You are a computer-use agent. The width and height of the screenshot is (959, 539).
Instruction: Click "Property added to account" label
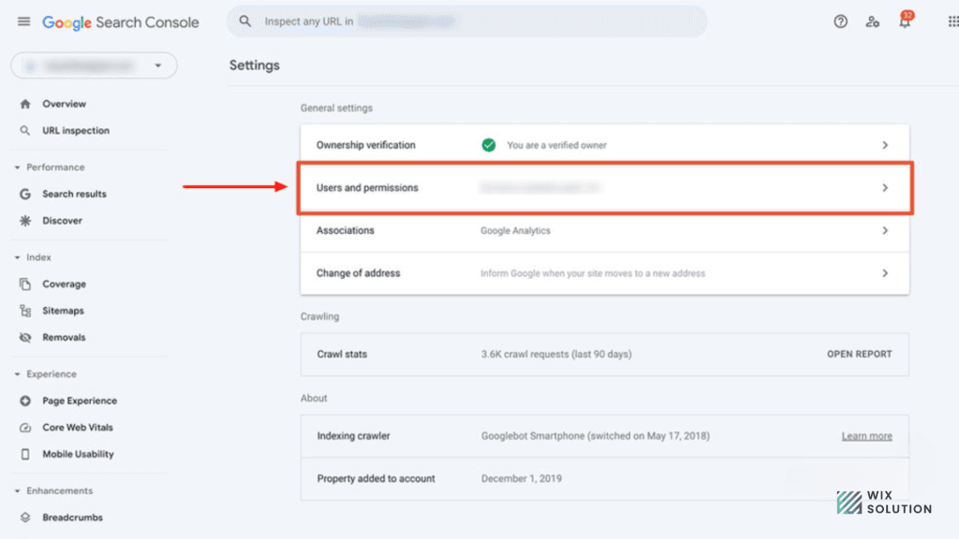click(x=376, y=479)
